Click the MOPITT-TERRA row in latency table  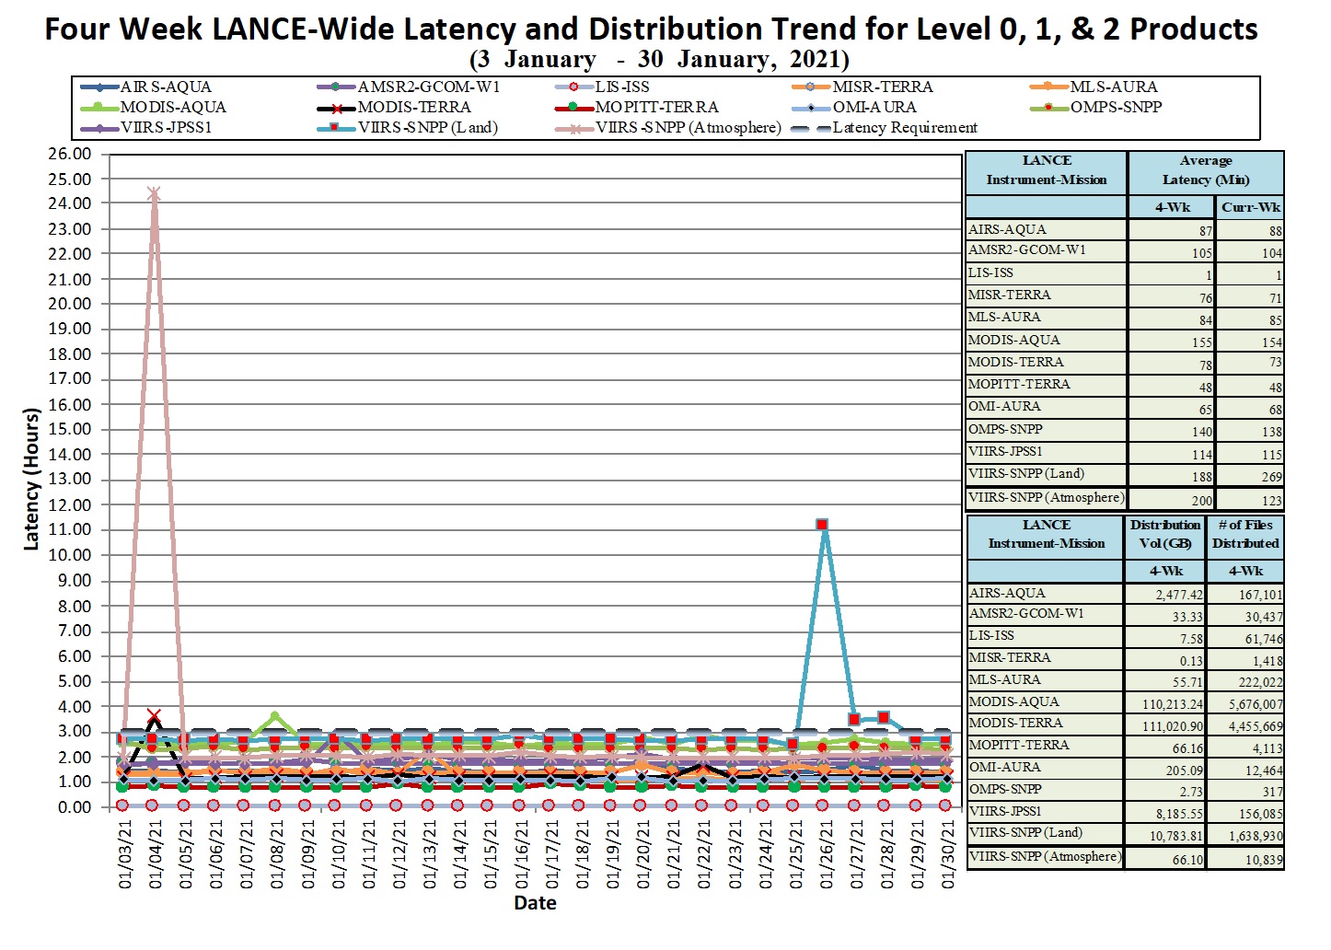1125,386
